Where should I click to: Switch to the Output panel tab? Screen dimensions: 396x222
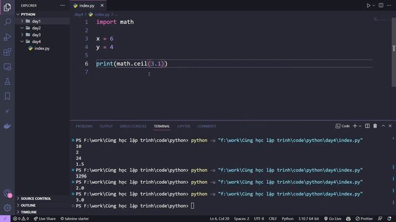click(106, 126)
